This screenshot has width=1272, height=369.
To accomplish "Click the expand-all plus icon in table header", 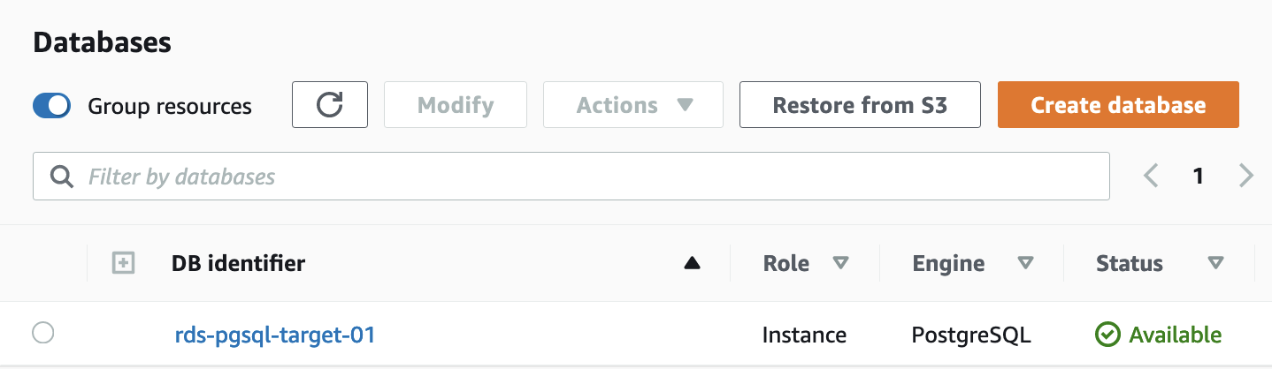I will (x=124, y=263).
